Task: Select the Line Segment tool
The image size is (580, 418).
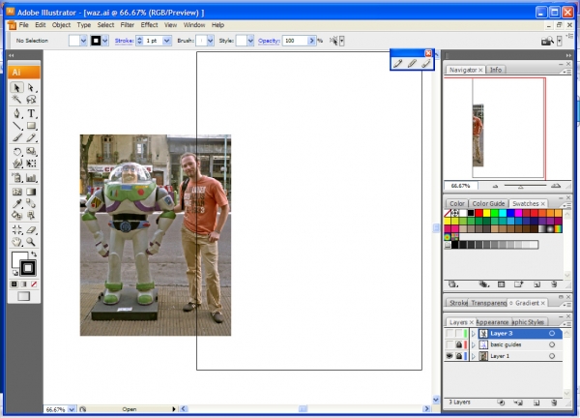Action: [16, 126]
